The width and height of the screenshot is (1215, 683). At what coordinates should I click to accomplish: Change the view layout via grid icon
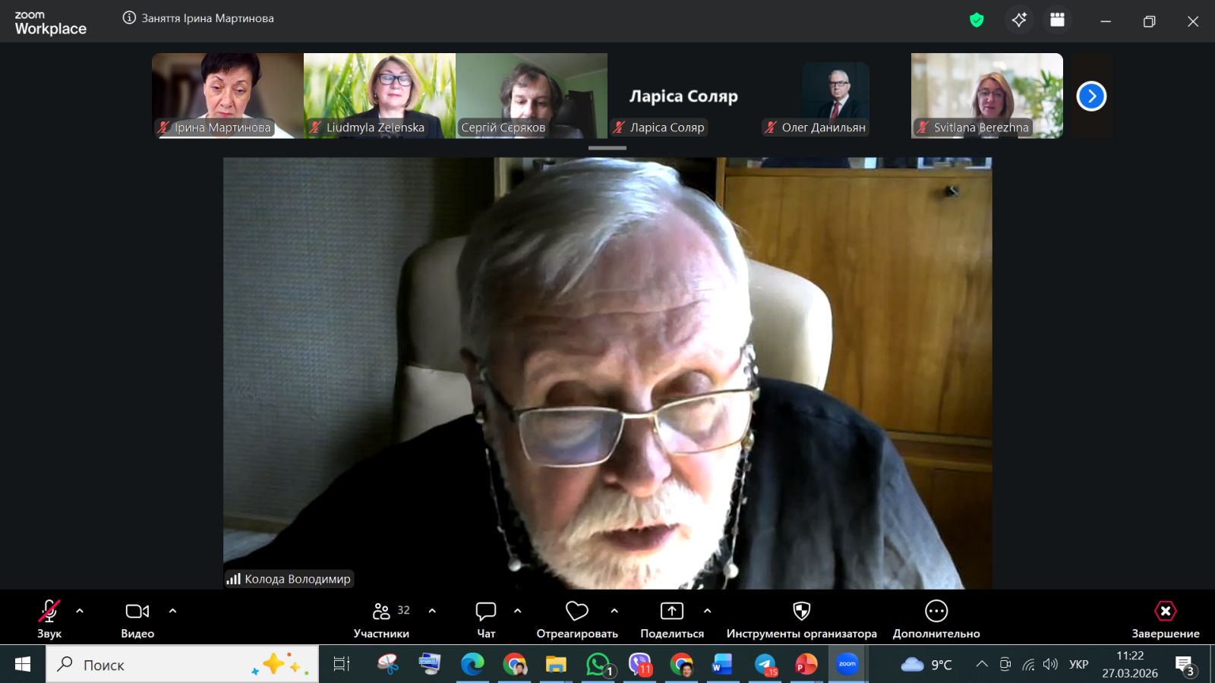1057,20
